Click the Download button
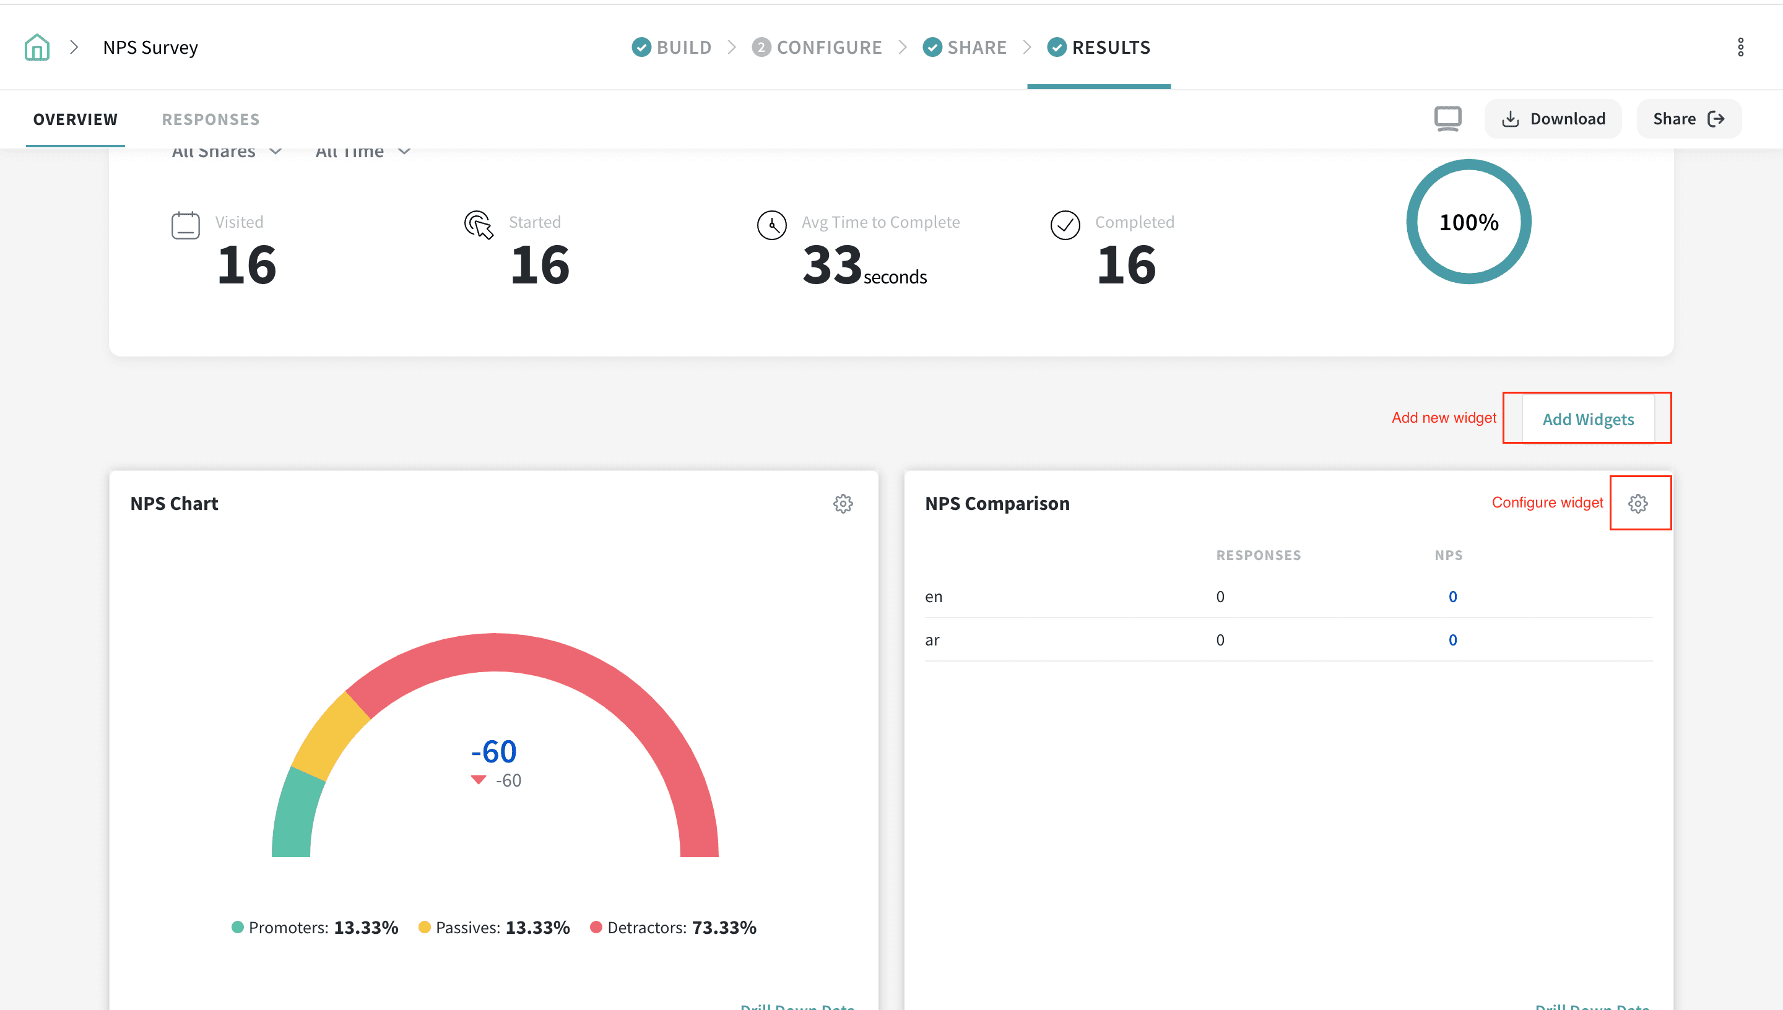The width and height of the screenshot is (1783, 1010). (x=1553, y=119)
